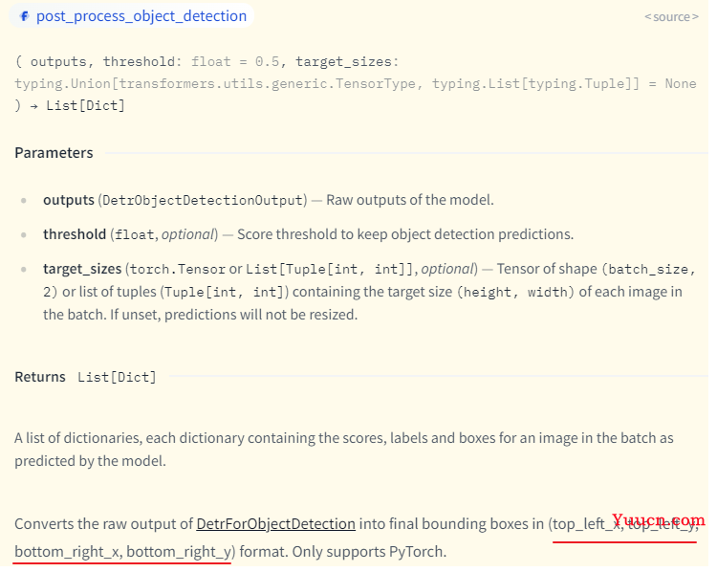Select the bold 'target_sizes' parameter name
Viewport: 717px width, 572px height.
pyautogui.click(x=82, y=269)
